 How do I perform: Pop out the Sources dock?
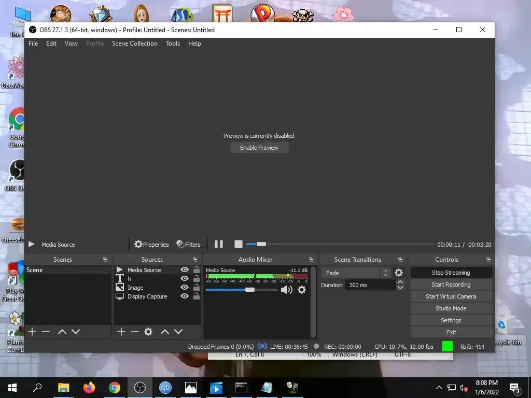pos(195,260)
